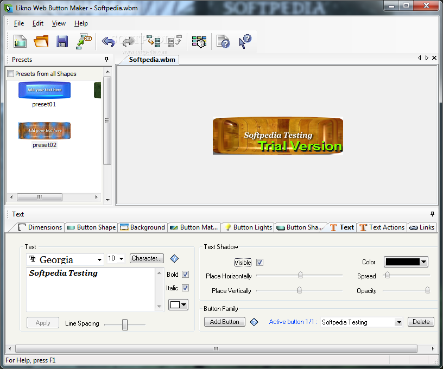Click the randomize dice toolbar icon
The width and height of the screenshot is (443, 369).
pyautogui.click(x=199, y=42)
